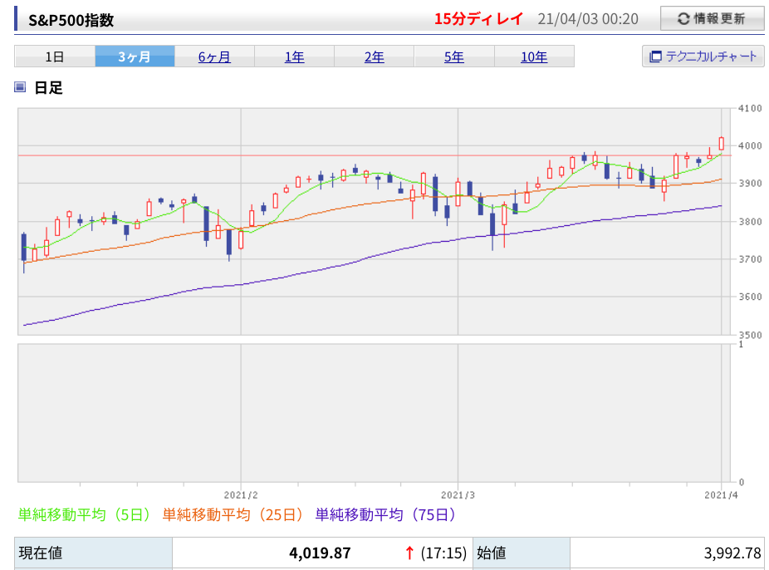Click the 15分ディレイ red label

pos(478,19)
